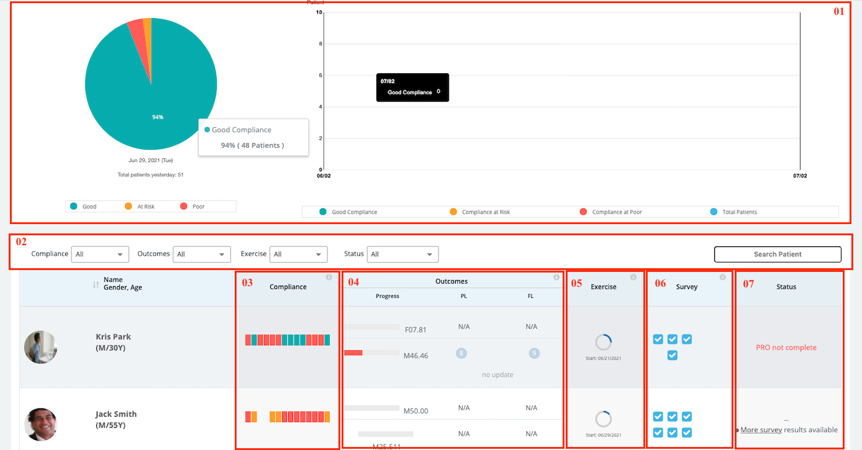Click the F07.81 outcome code
Screen dimensions: 862x450
pos(415,330)
